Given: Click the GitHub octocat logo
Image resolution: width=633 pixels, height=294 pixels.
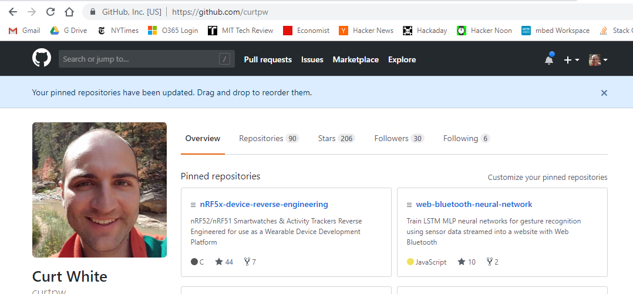Looking at the screenshot, I should [42, 59].
